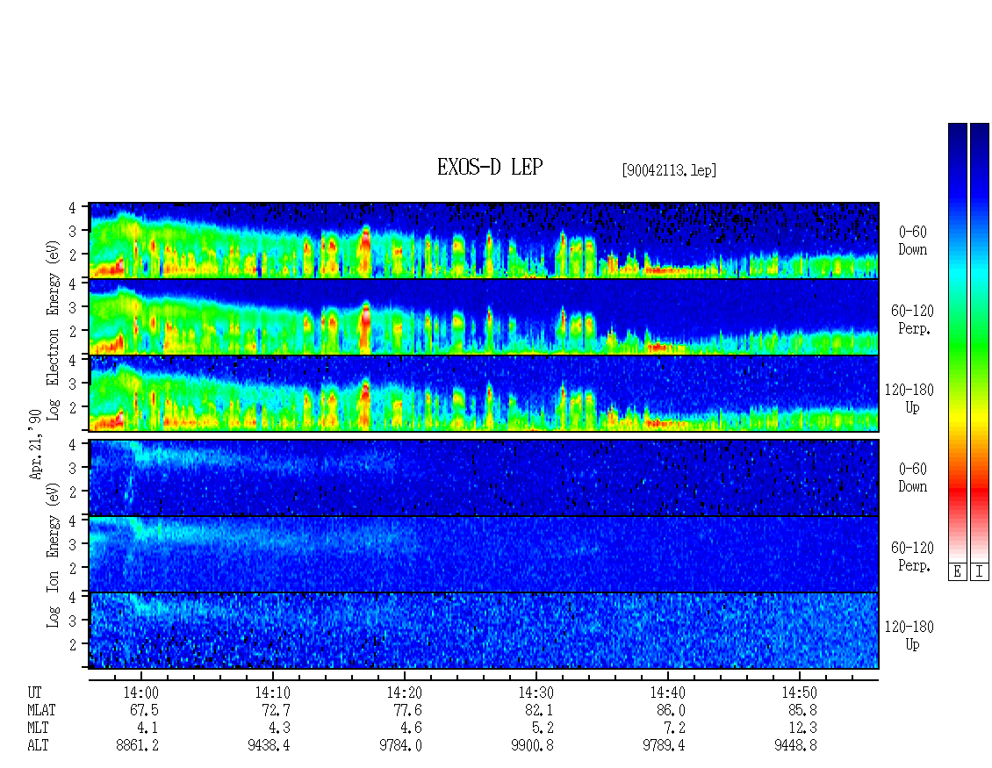Screen dimensions: 992x768
Task: Click the ALT value 9900.8
Action: [x=532, y=746]
